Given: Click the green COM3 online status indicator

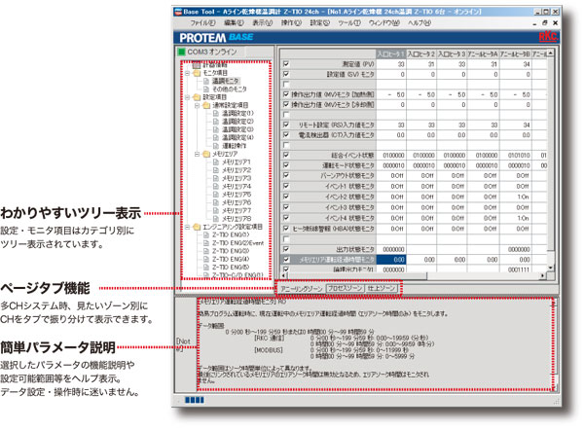Looking at the screenshot, I should tap(181, 52).
